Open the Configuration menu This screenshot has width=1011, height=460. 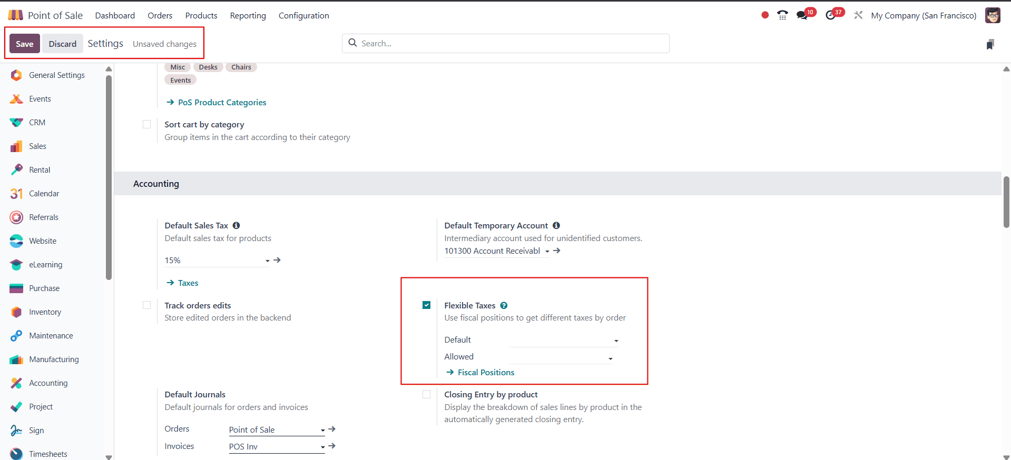pos(303,16)
